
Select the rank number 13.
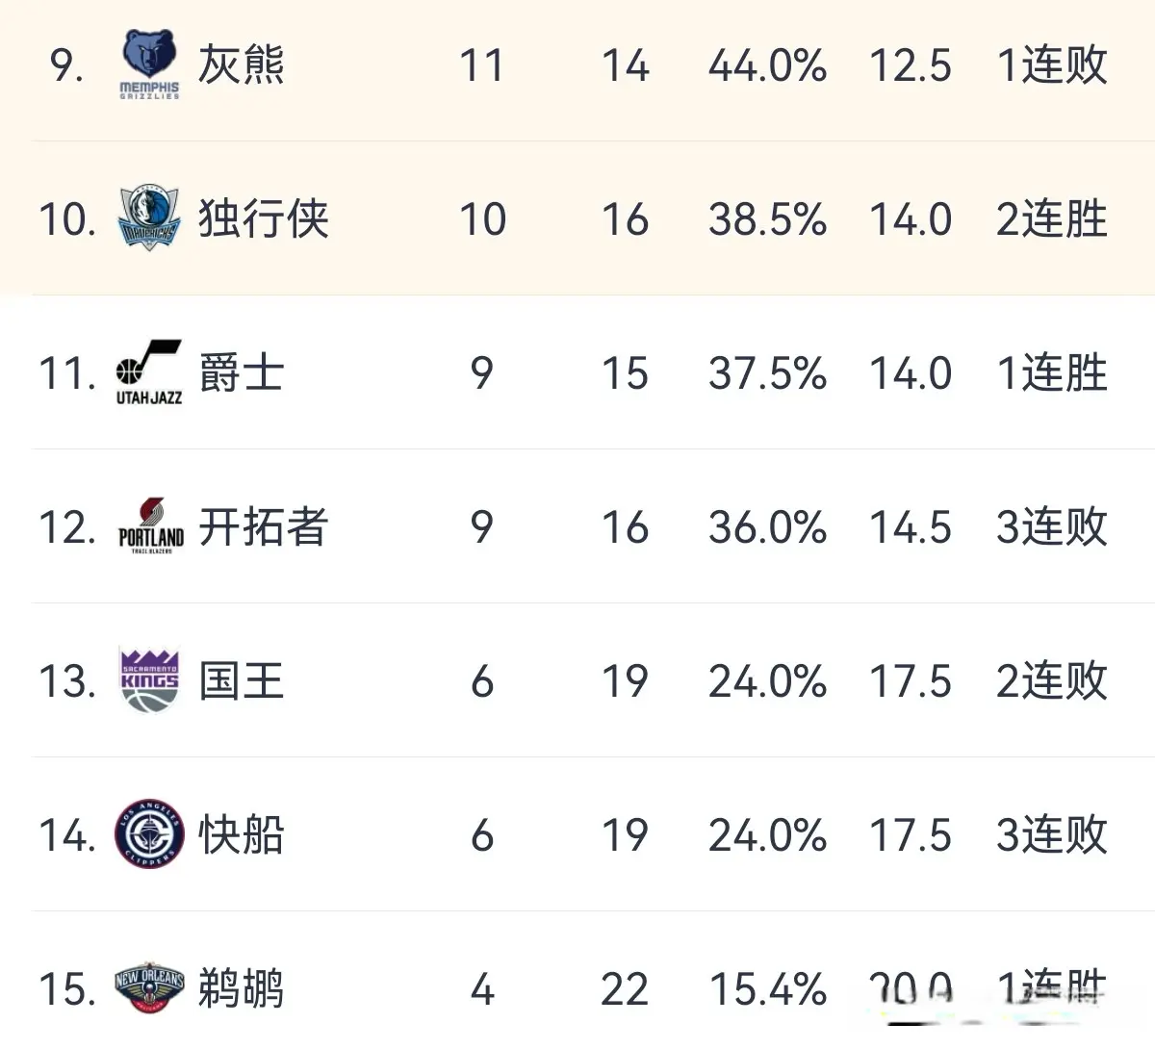(66, 681)
